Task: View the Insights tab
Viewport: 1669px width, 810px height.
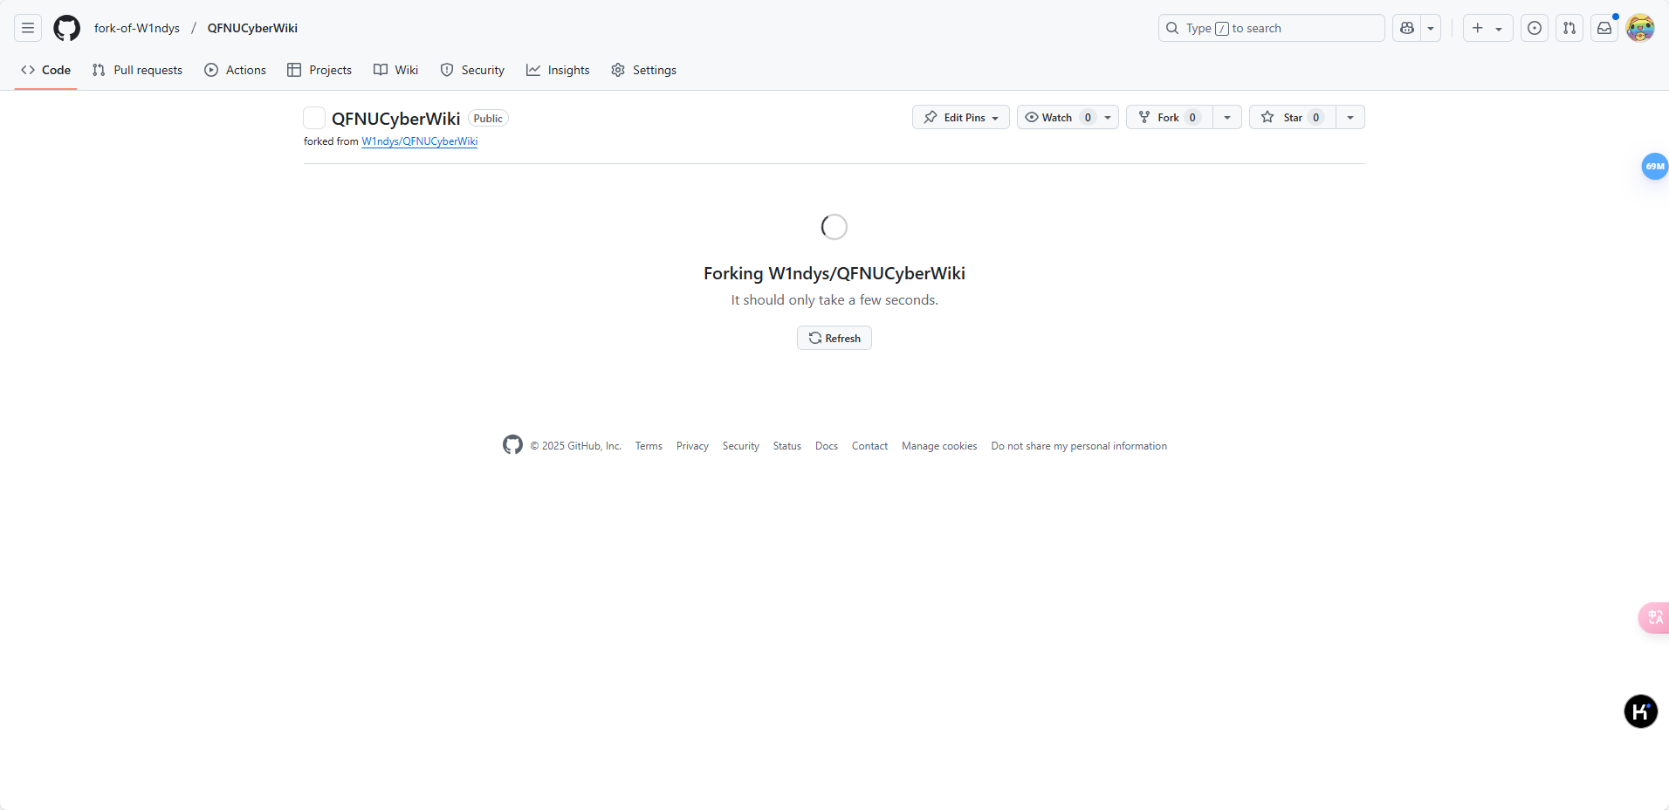Action: pyautogui.click(x=558, y=70)
